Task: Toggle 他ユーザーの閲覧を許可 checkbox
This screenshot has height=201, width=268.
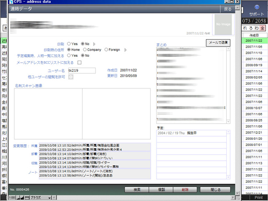Action: pyautogui.click(x=71, y=77)
